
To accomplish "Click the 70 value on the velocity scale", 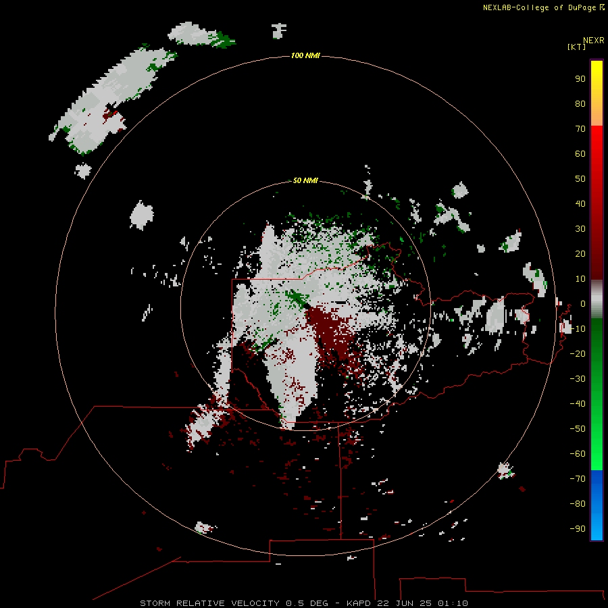I will (x=580, y=129).
